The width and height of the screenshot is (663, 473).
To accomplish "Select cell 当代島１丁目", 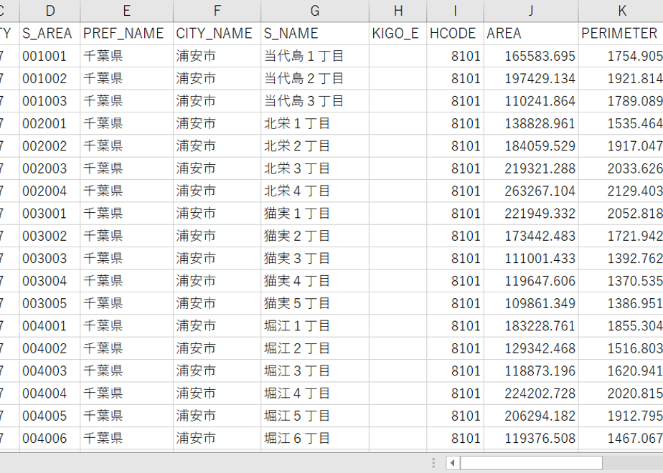I will 315,56.
